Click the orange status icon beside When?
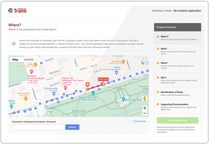The width and height of the screenshot is (209, 144). tap(158, 63)
